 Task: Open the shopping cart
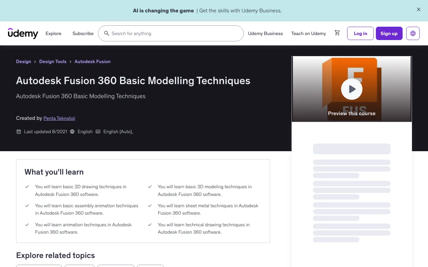[x=337, y=33]
